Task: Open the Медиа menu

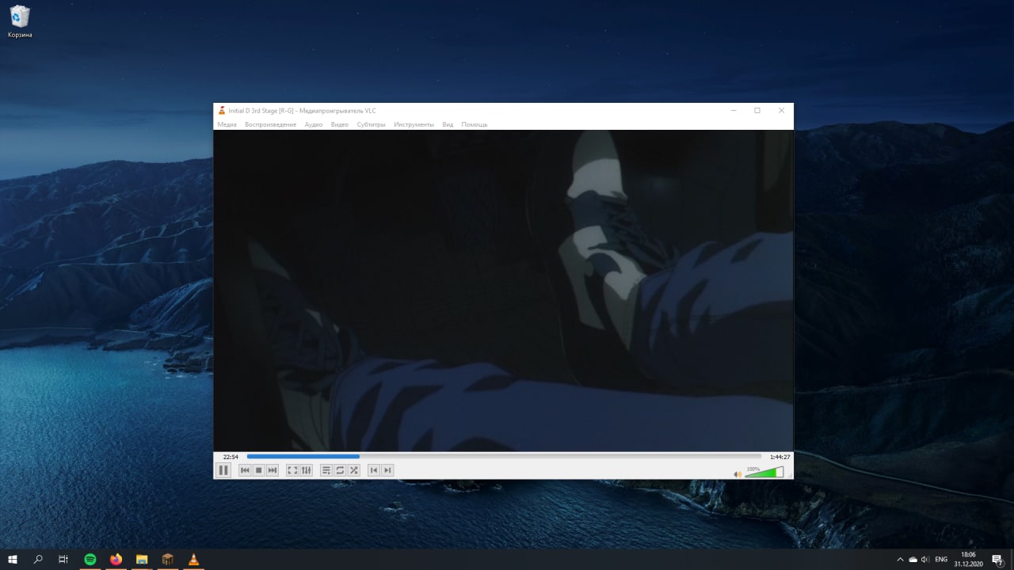Action: point(227,124)
